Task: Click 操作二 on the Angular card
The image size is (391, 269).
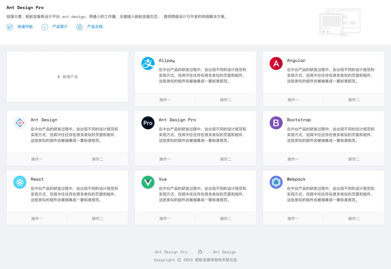Action: (x=354, y=100)
